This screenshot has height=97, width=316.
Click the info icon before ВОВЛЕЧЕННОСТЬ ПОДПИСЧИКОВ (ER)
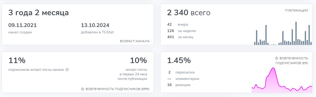click(x=277, y=58)
